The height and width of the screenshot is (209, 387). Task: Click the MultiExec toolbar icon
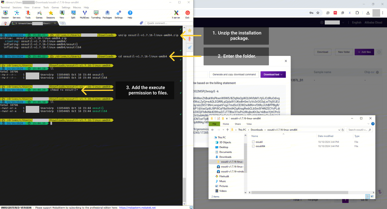point(84,14)
